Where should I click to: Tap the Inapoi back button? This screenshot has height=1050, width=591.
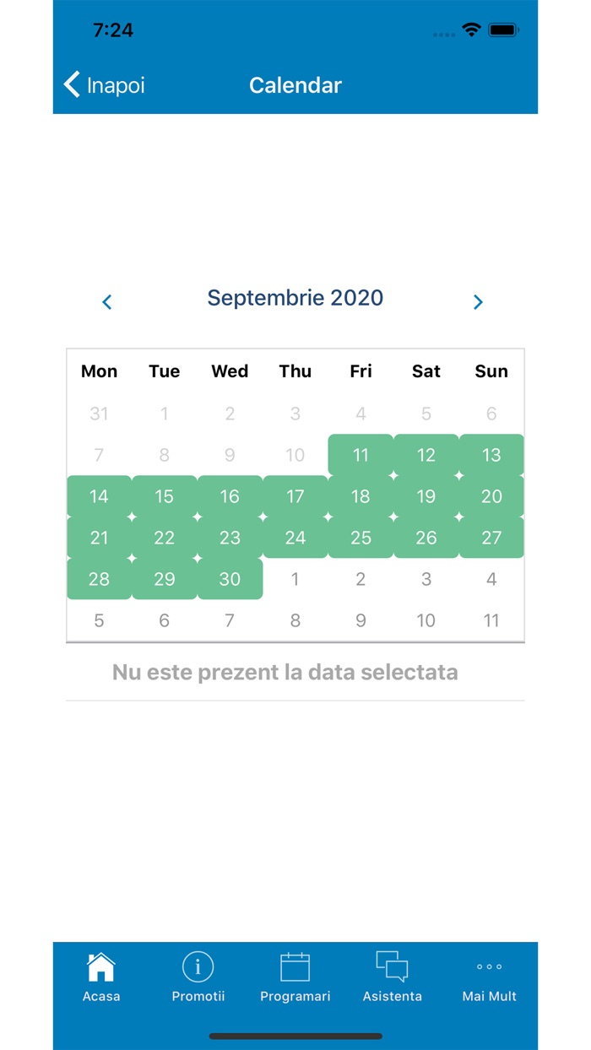click(x=105, y=85)
